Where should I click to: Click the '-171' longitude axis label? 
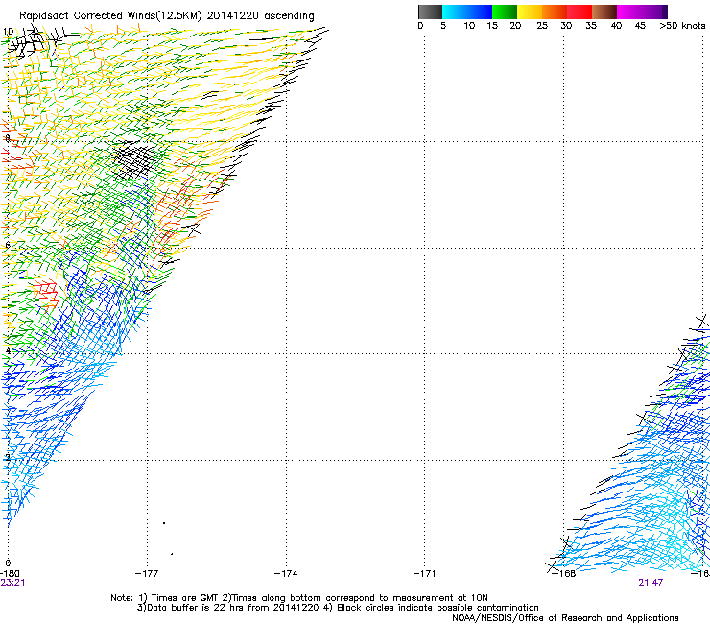pos(424,574)
